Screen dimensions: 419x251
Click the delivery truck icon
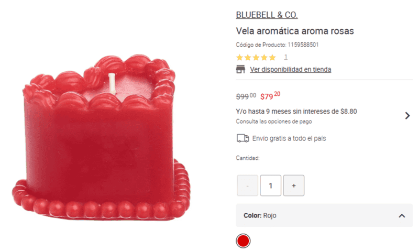click(x=242, y=138)
